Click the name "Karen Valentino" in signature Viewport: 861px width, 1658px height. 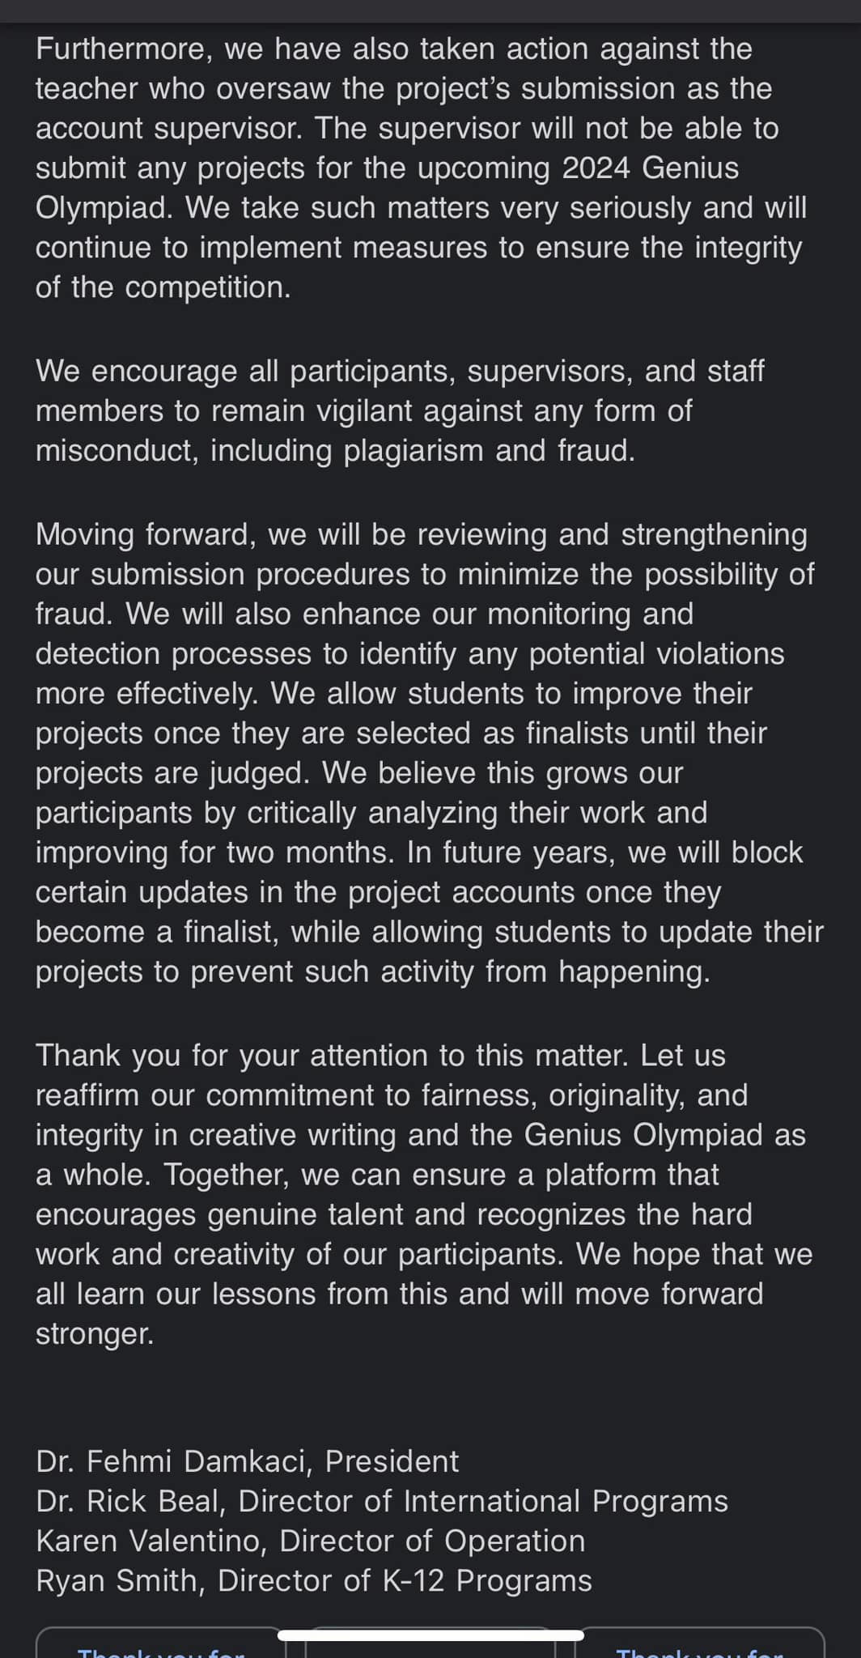click(151, 1541)
